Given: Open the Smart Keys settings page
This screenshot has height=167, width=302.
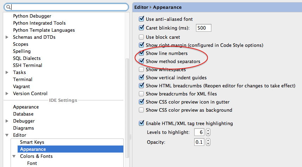Looking at the screenshot, I should [x=32, y=142].
